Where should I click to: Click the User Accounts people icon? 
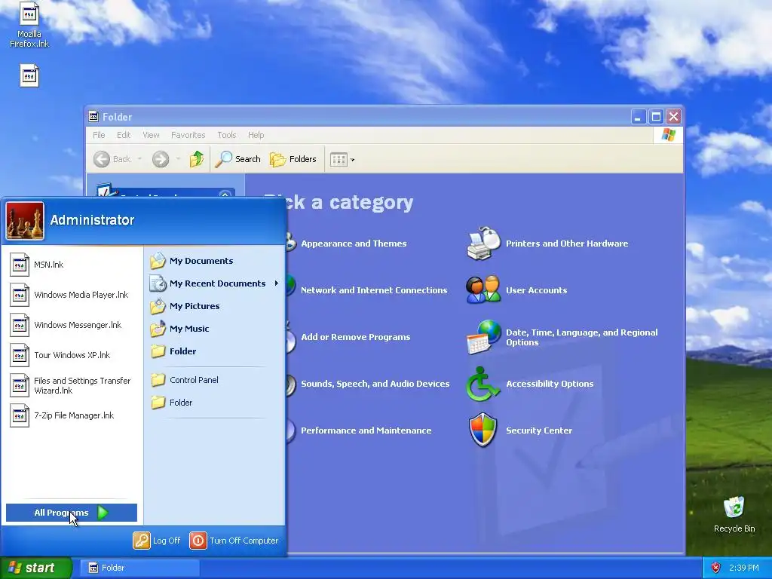[483, 289]
